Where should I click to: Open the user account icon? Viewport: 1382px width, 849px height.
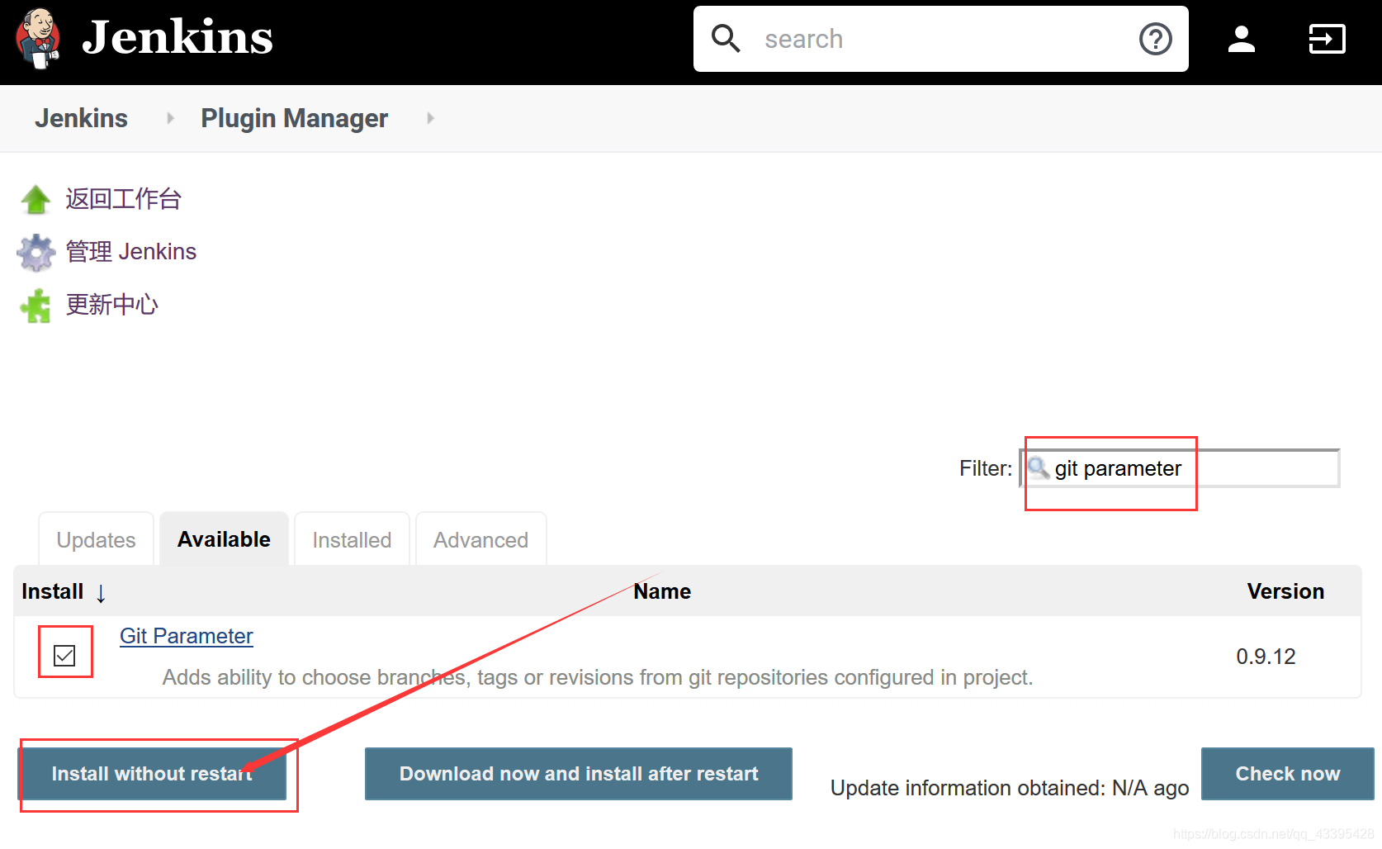coord(1241,39)
